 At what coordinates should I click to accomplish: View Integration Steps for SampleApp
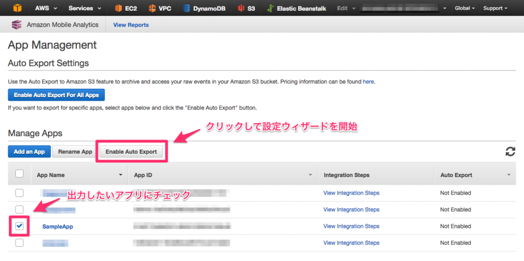[351, 226]
